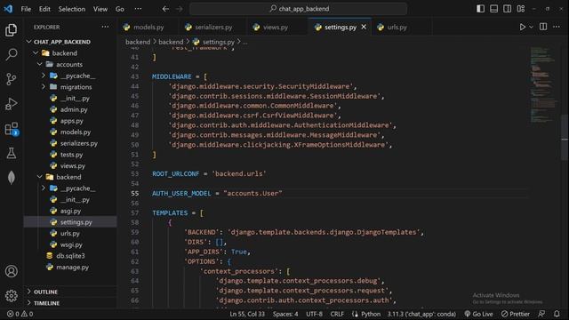Open the Edit menu
Image resolution: width=569 pixels, height=320 pixels.
pyautogui.click(x=44, y=9)
